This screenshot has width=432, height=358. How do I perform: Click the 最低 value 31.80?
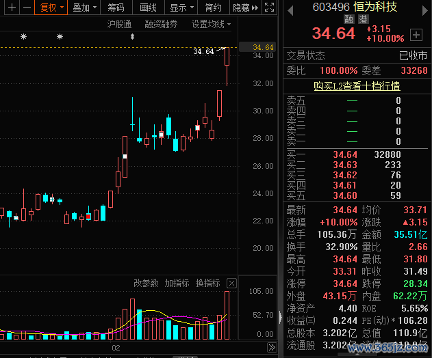click(x=416, y=259)
